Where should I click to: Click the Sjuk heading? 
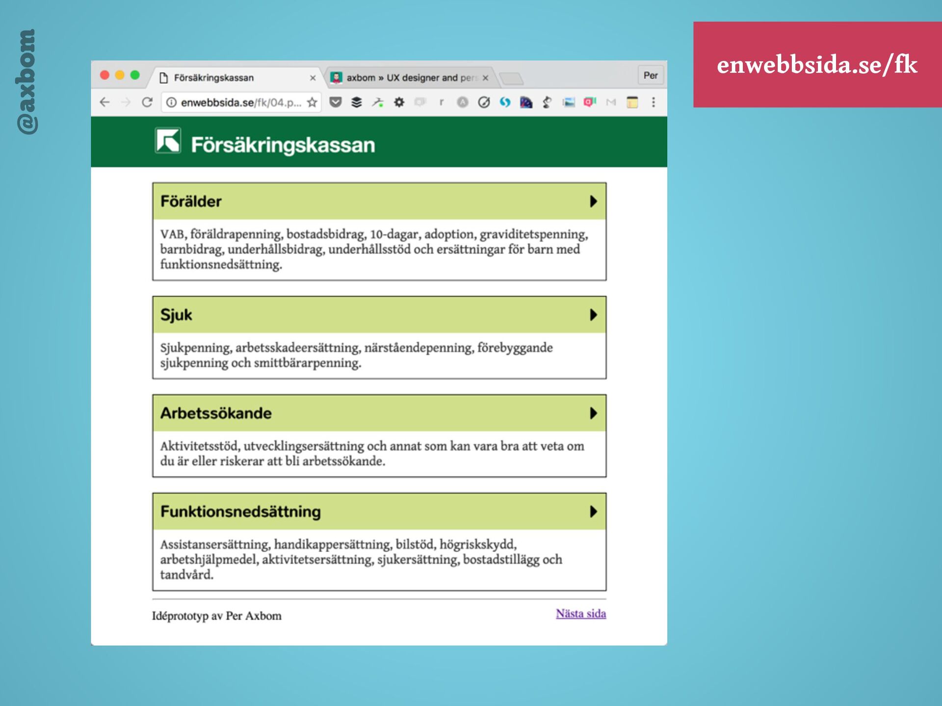coord(176,315)
